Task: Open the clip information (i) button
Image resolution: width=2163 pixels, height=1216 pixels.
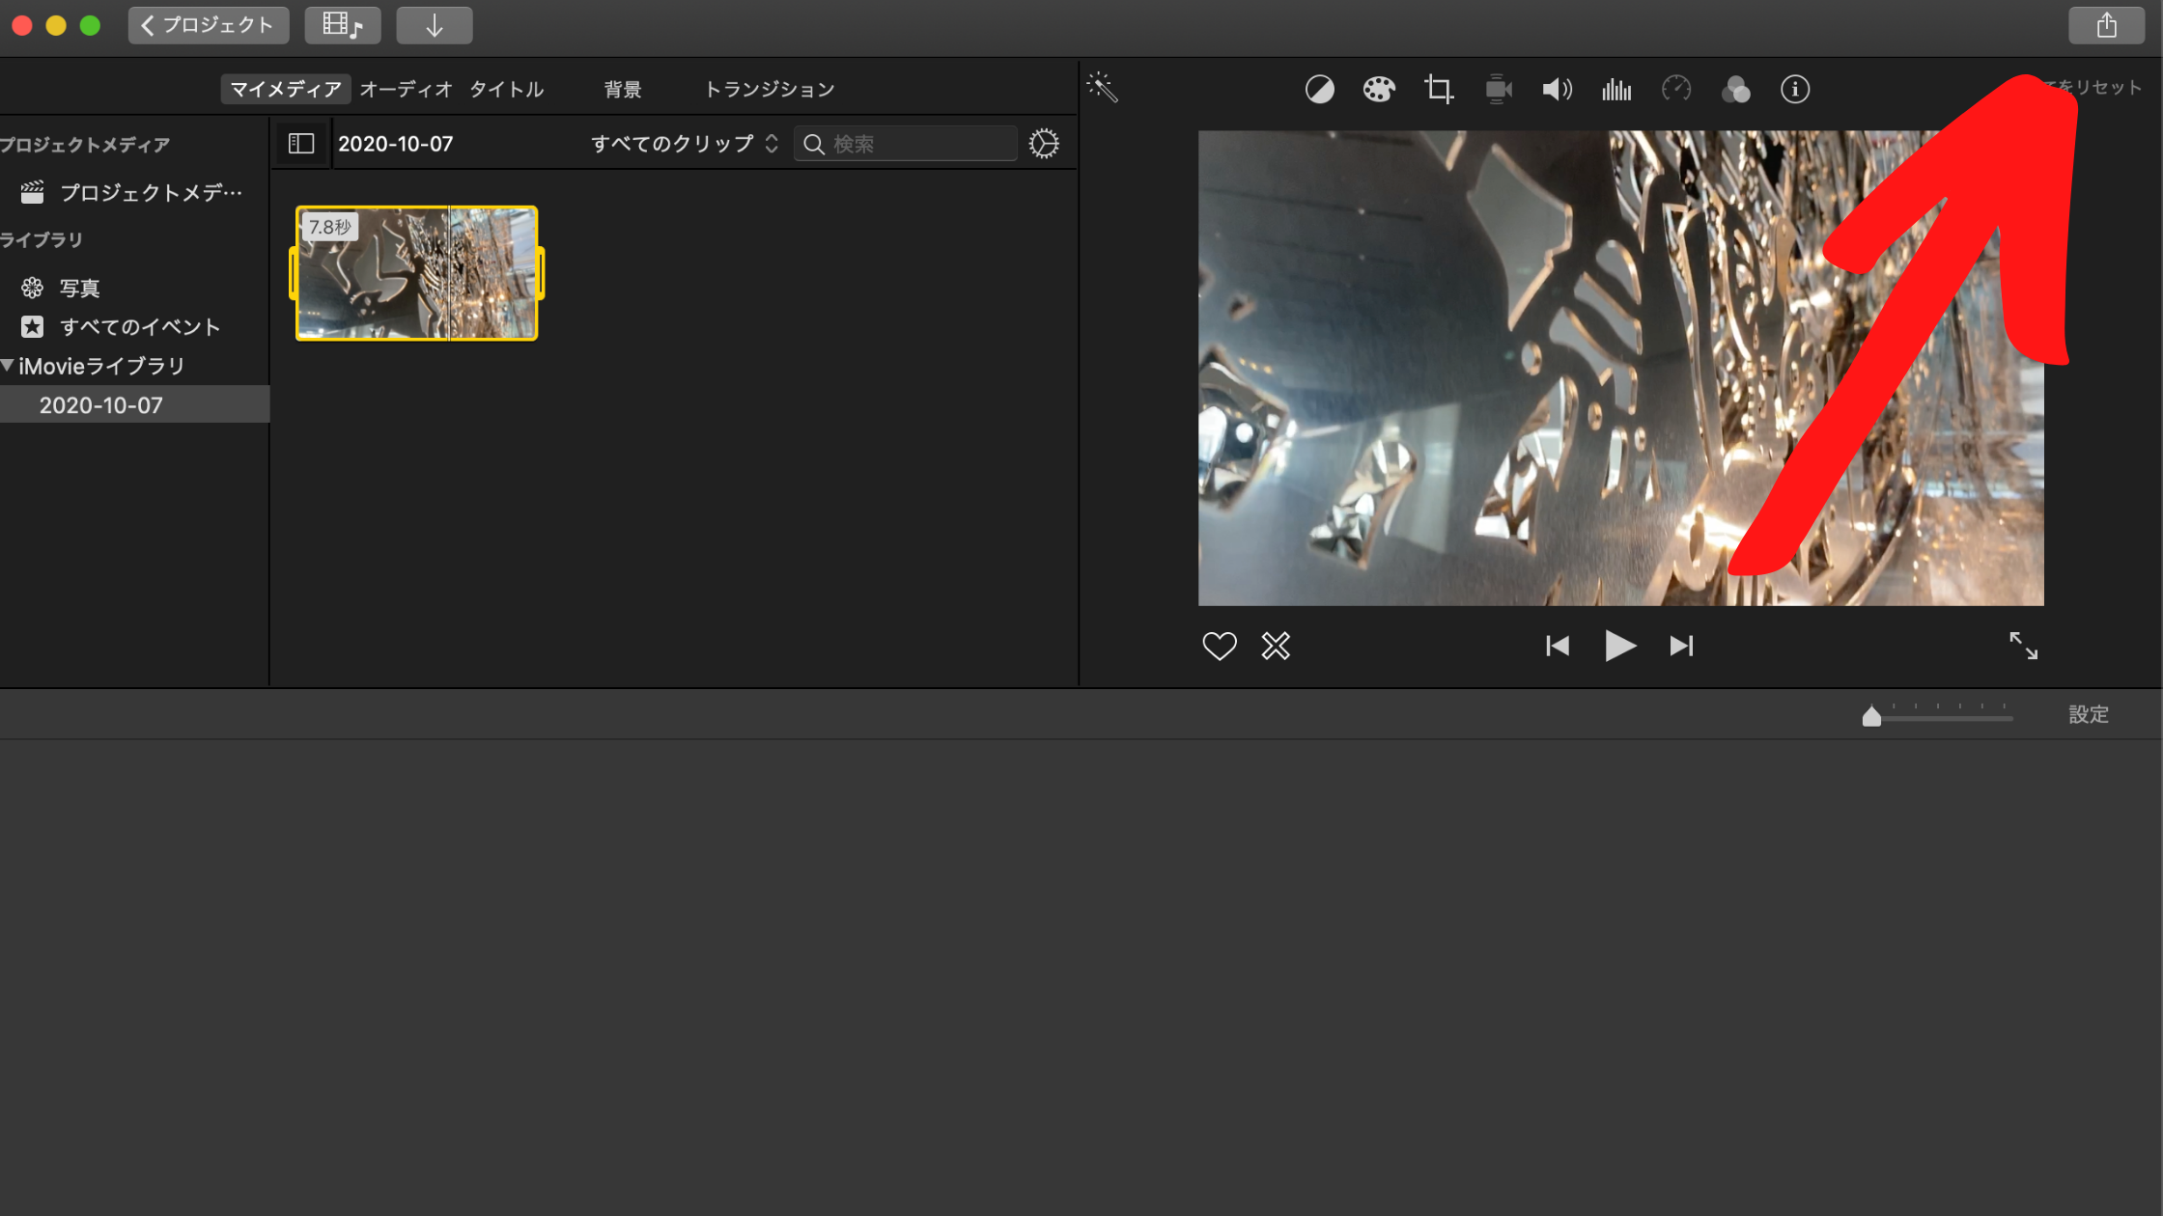Action: point(1795,90)
